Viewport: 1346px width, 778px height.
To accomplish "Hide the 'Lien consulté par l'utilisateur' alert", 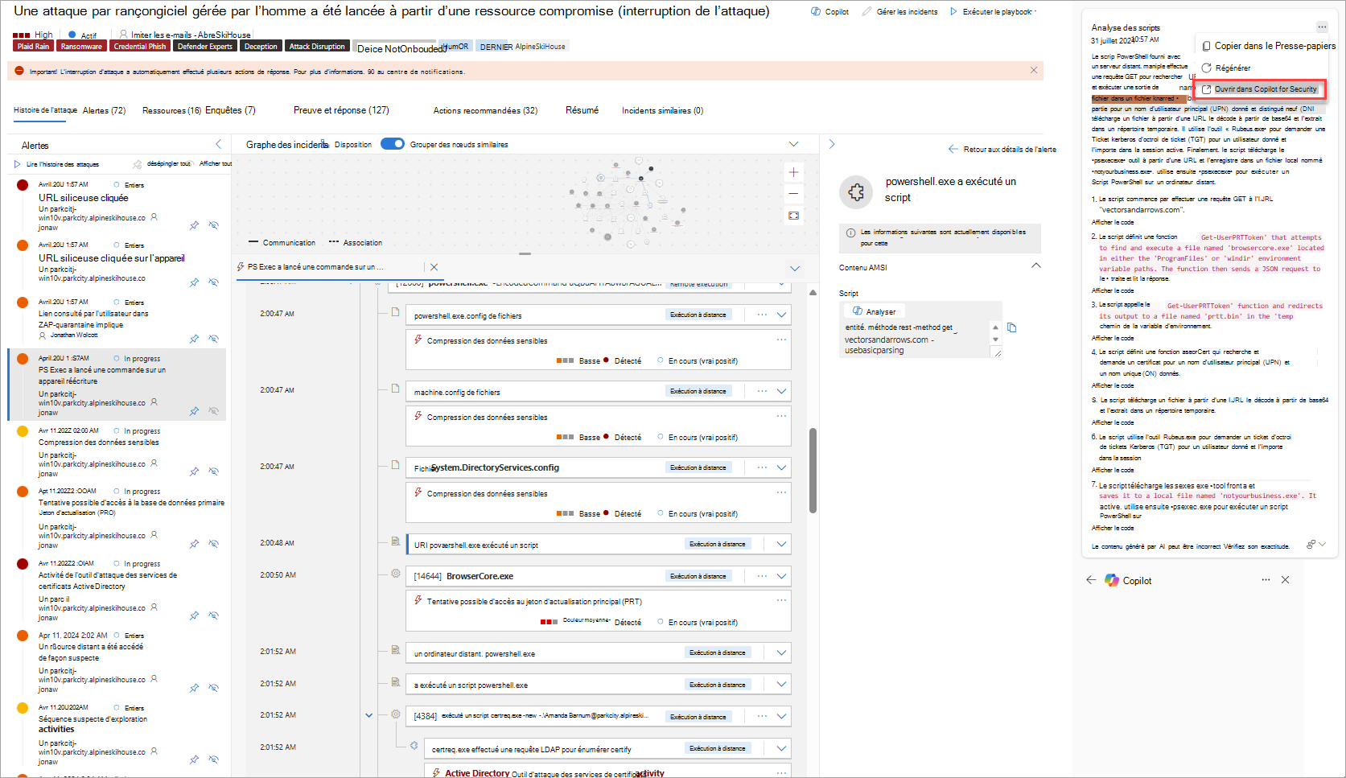I will click(214, 339).
